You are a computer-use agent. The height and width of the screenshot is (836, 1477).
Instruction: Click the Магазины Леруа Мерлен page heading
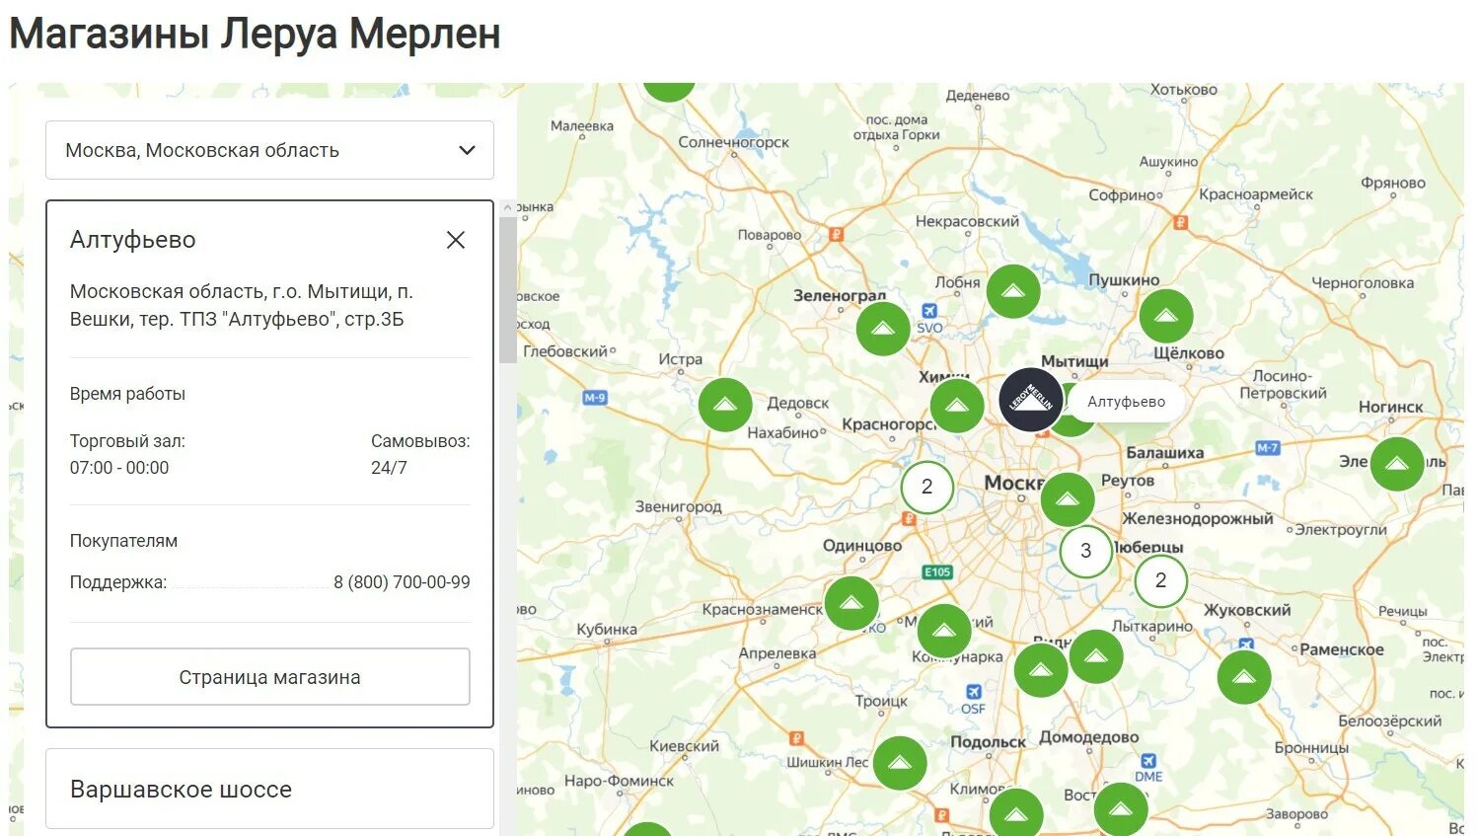255,34
